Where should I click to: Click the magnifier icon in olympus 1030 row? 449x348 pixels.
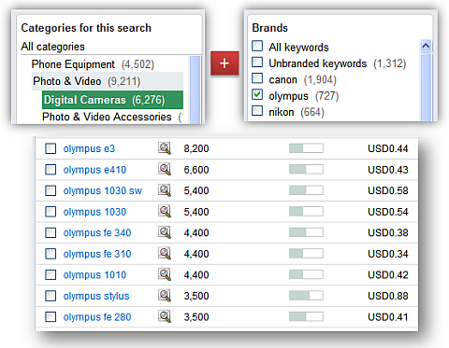(x=165, y=212)
